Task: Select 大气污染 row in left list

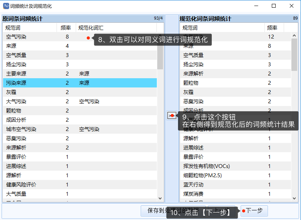Action: [x=80, y=101]
